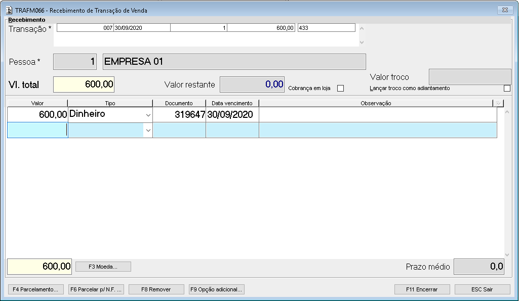Click the Observação column header
The width and height of the screenshot is (519, 301).
point(376,103)
